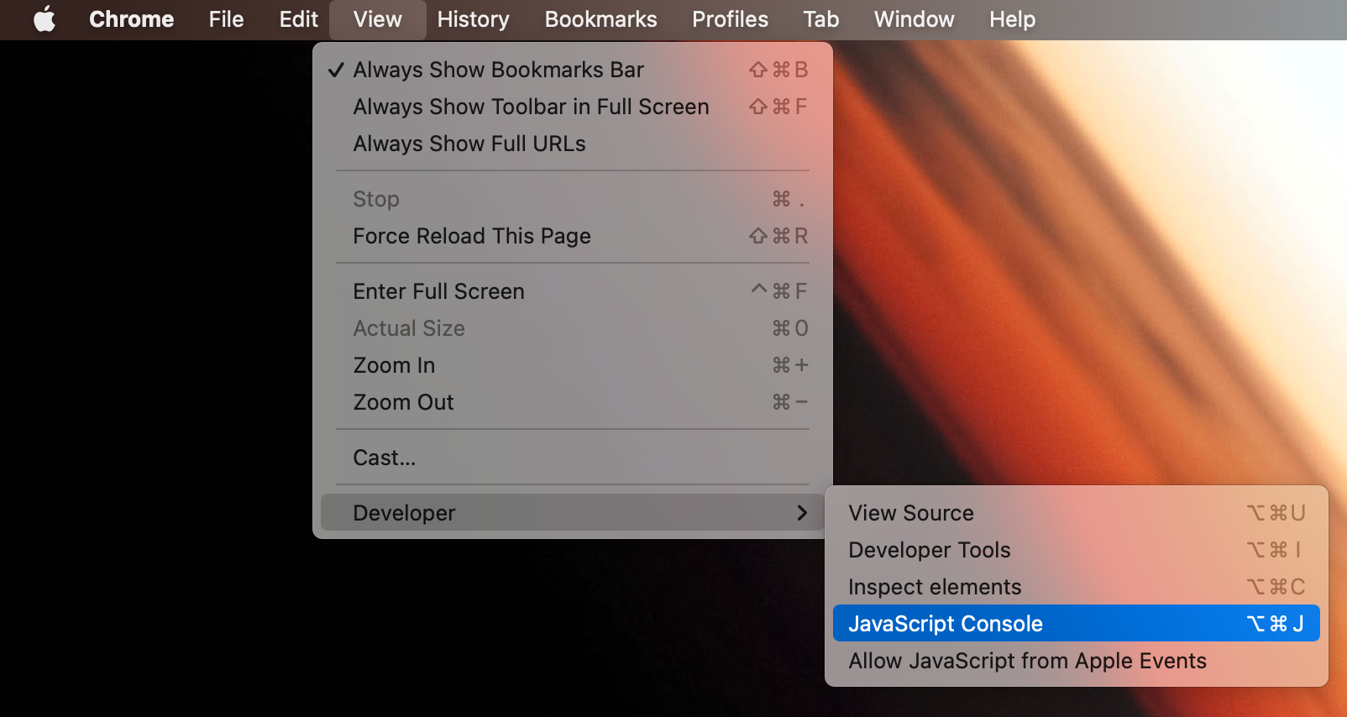Viewport: 1347px width, 717px height.
Task: Toggle Allow JavaScript from Apple Events
Action: 1077,661
